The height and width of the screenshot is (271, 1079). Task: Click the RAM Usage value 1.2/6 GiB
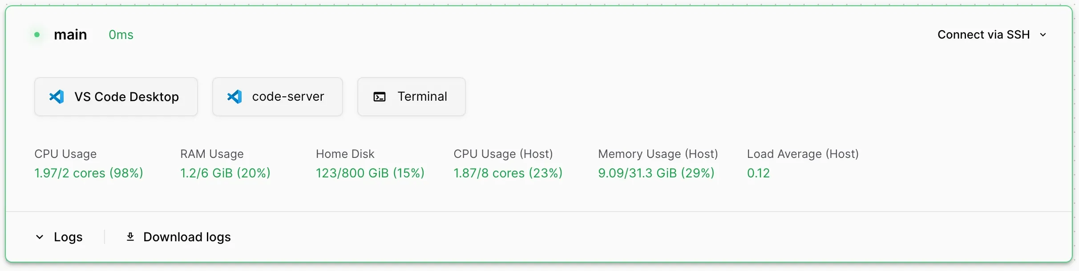[225, 173]
